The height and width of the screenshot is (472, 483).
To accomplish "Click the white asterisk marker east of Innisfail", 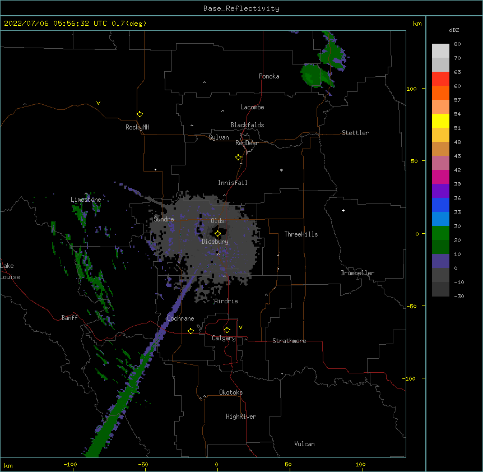I will click(x=281, y=170).
